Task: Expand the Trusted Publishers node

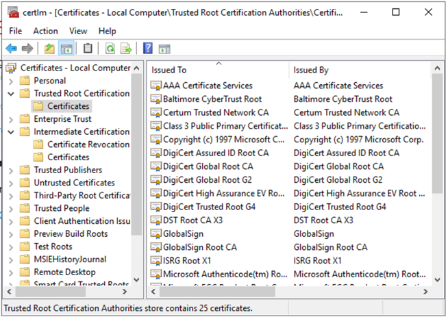Action: click(11, 170)
